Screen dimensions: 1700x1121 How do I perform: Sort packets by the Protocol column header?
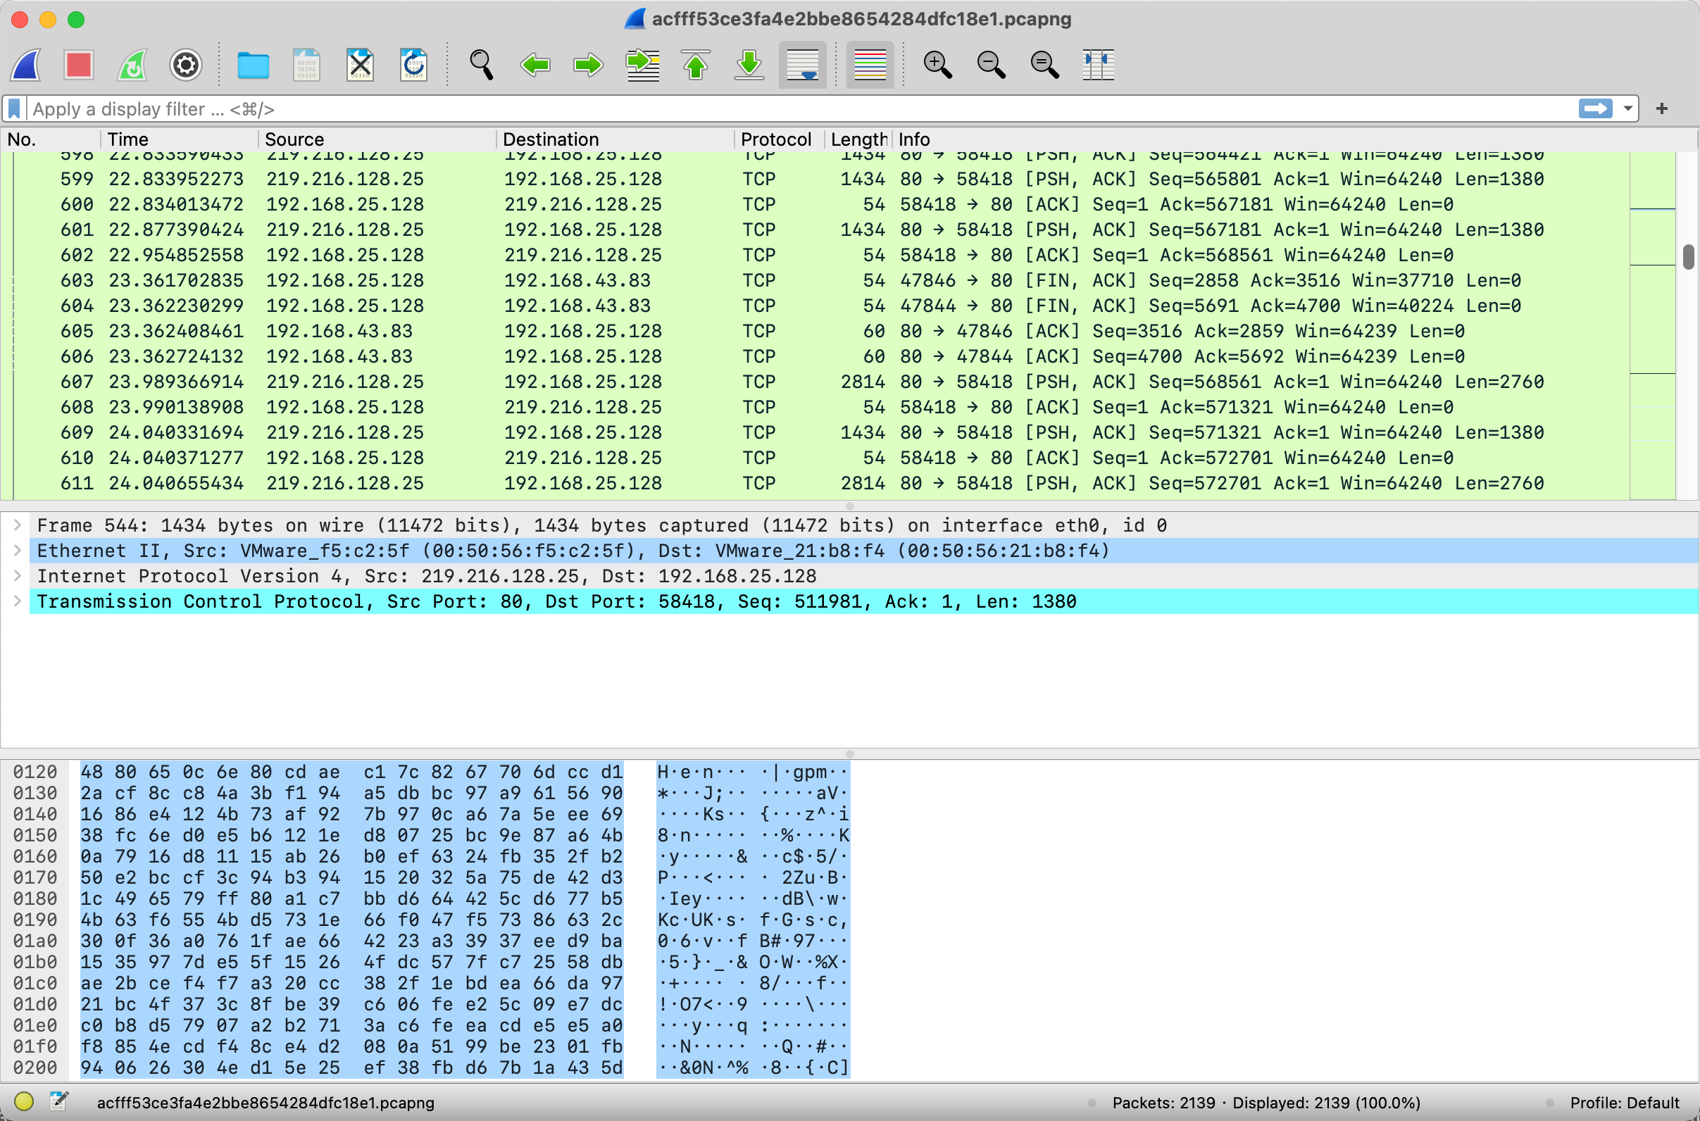click(x=775, y=139)
